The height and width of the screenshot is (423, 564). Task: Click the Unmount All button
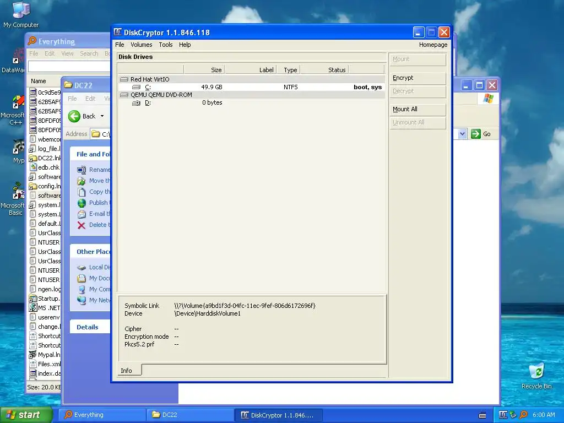tap(417, 123)
